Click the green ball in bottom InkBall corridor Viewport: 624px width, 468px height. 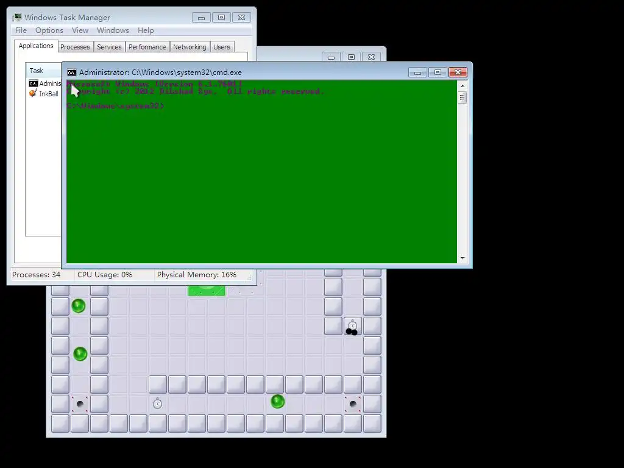pos(277,401)
